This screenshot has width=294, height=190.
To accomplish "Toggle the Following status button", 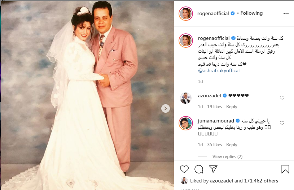I will (251, 13).
